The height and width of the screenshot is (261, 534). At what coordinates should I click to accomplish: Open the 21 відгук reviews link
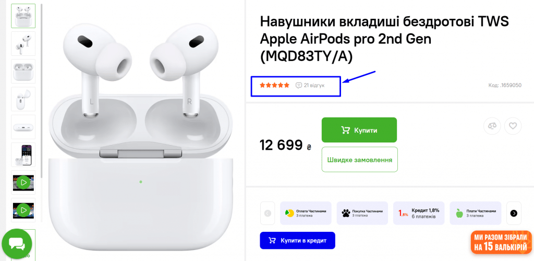310,85
